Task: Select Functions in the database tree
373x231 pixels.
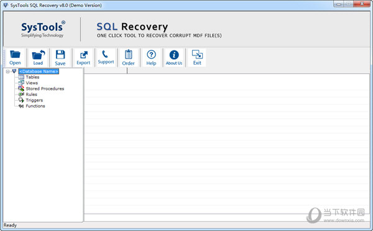Action: click(35, 106)
